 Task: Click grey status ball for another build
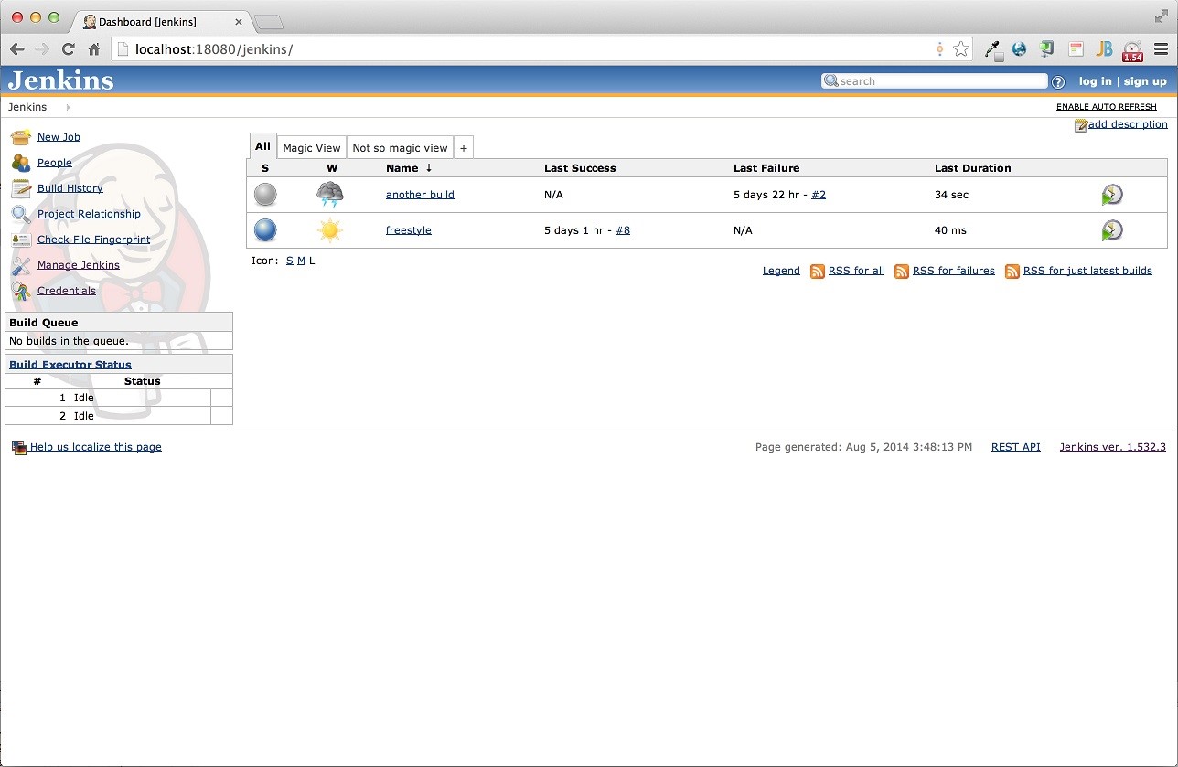265,195
